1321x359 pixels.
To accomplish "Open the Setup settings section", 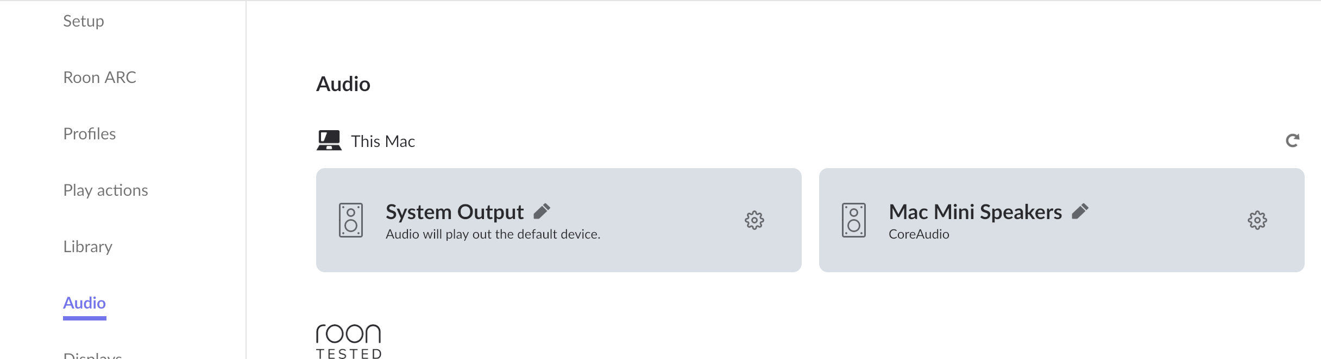I will tap(84, 21).
